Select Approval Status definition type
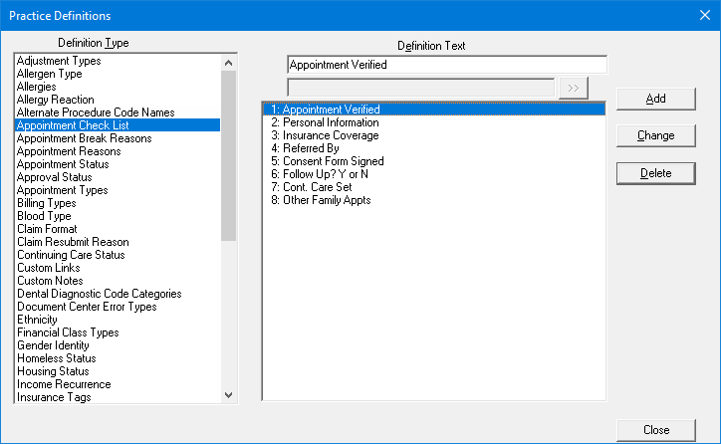Viewport: 721px width, 444px height. click(x=118, y=177)
